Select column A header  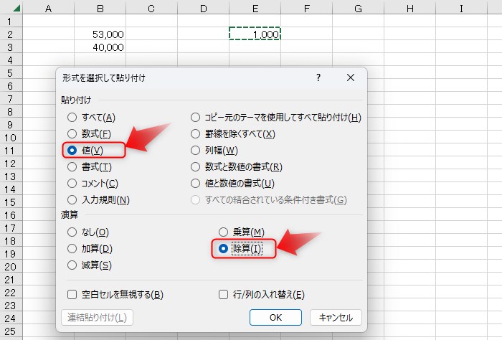[x=48, y=8]
